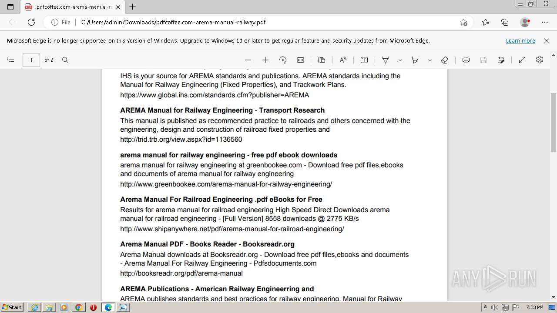Click the scrollbar up arrow

click(x=554, y=55)
